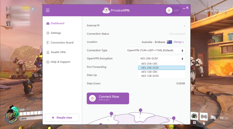Viewport: 233px width, 129px height.
Task: Click the PrivateVPN shield logo
Action: point(106,10)
